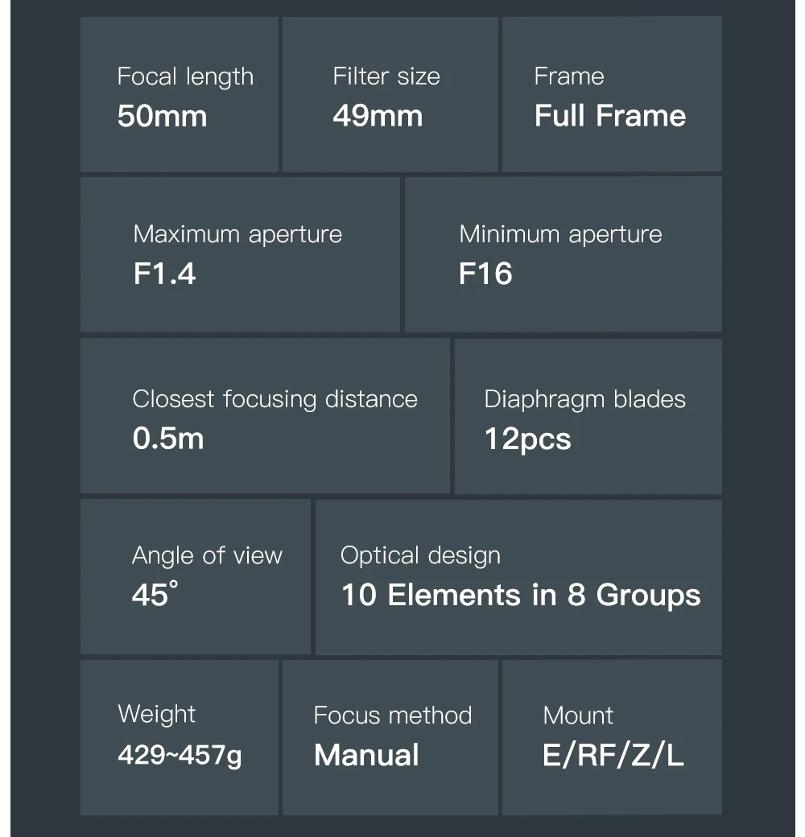The width and height of the screenshot is (805, 837).
Task: Select the 45° angle value
Action: [x=155, y=595]
